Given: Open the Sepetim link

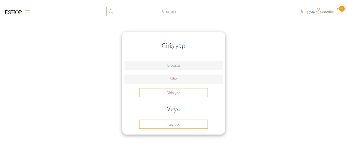Looking at the screenshot, I should (x=328, y=11).
